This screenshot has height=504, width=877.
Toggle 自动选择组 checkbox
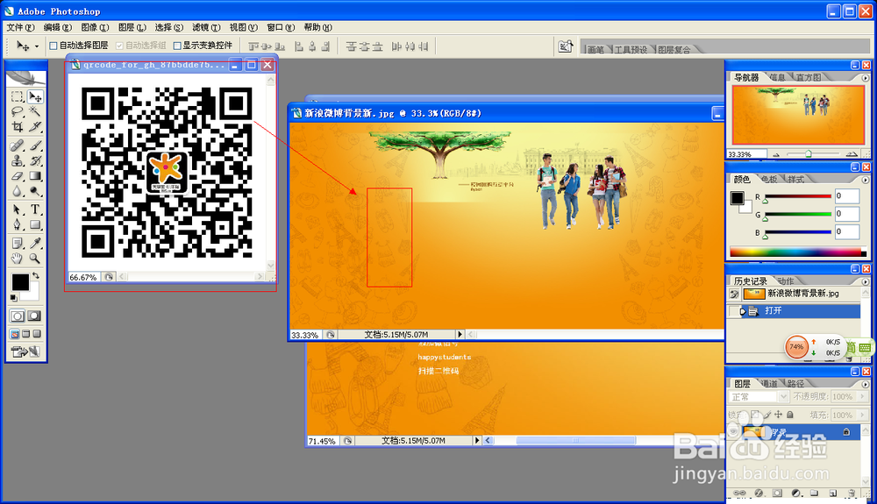point(119,46)
